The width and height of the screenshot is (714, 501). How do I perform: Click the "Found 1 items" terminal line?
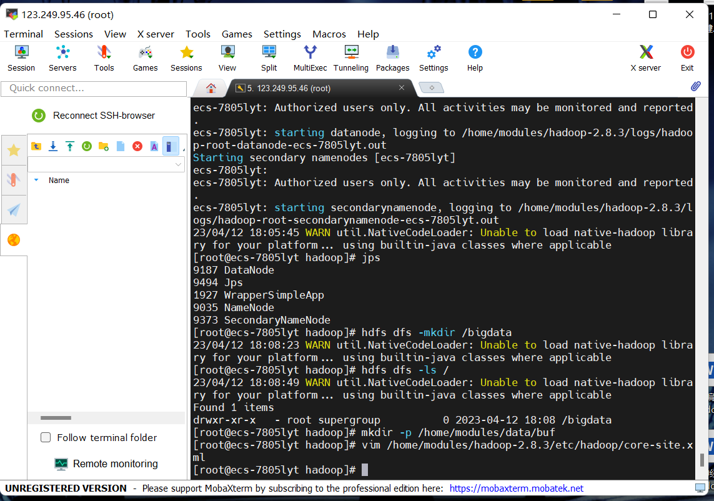click(x=234, y=408)
